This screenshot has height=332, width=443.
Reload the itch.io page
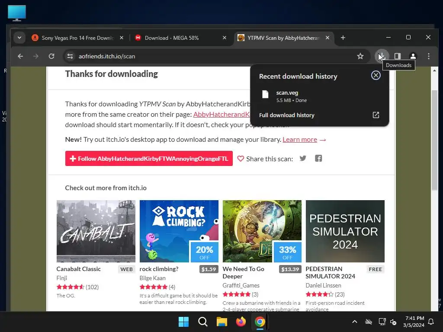pyautogui.click(x=51, y=56)
